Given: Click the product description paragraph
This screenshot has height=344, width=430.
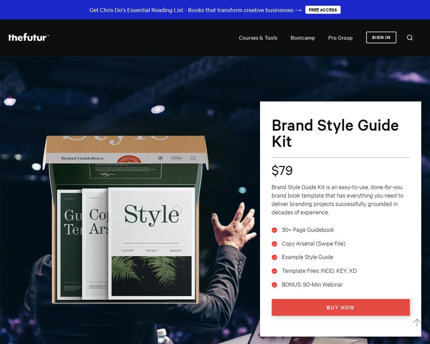Looking at the screenshot, I should point(337,199).
